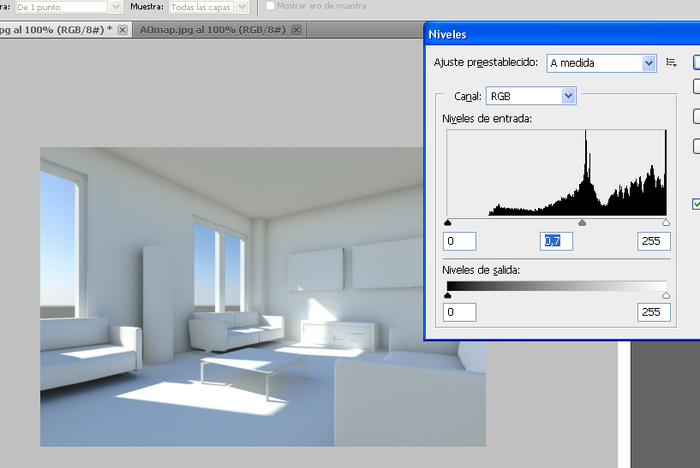Click the output white level slider
The height and width of the screenshot is (468, 700).
coord(666,295)
